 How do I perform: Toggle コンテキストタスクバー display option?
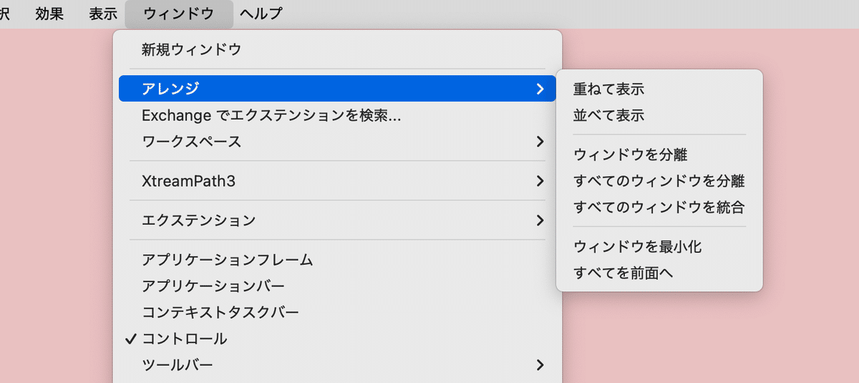tap(220, 312)
